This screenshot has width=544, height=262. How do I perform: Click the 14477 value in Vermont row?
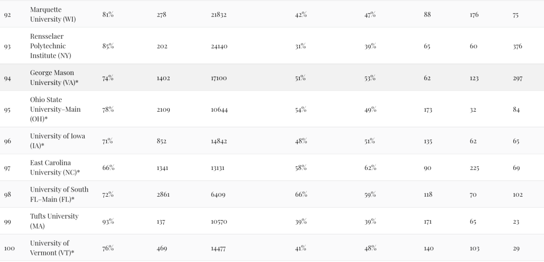[218, 248]
